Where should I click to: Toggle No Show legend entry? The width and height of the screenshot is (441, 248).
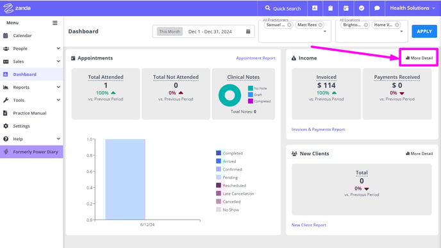tap(228, 210)
